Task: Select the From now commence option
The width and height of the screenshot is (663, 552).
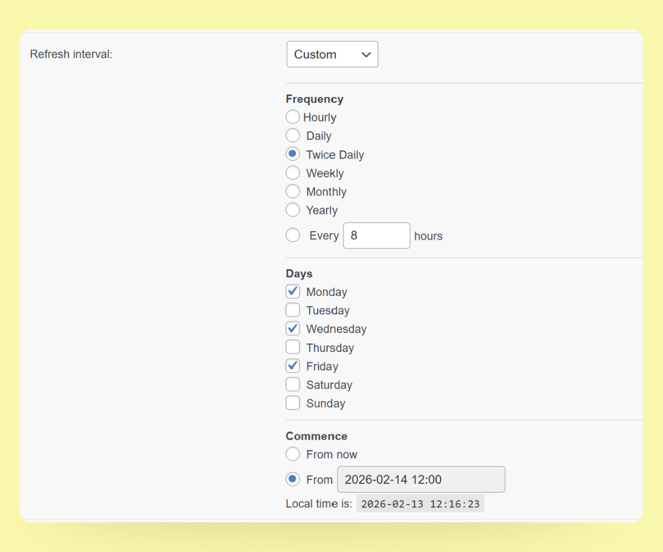Action: 293,454
